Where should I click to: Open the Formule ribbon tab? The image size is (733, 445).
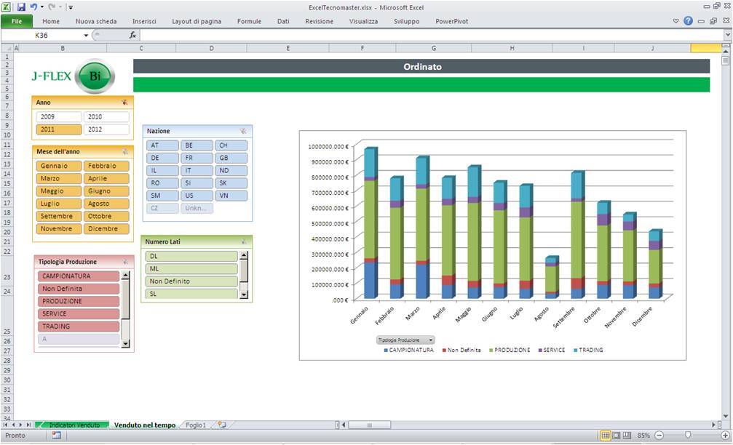pos(249,21)
